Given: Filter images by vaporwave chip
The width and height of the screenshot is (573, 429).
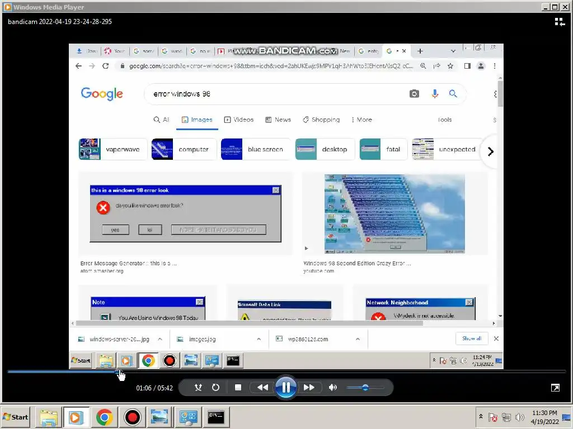Looking at the screenshot, I should (x=113, y=149).
